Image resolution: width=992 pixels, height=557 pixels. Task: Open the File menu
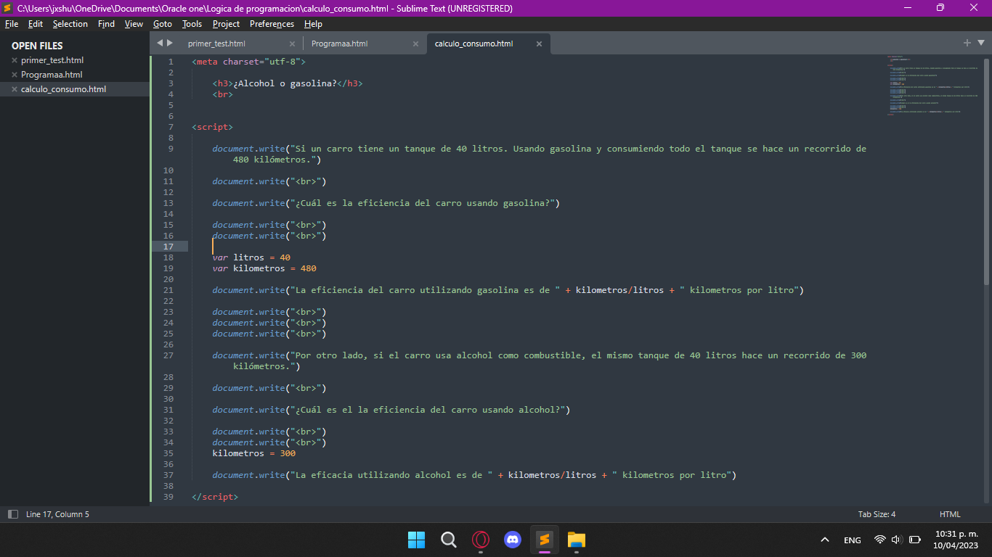[12, 24]
